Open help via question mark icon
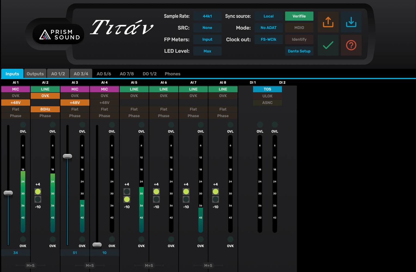The width and height of the screenshot is (416, 272). click(x=351, y=45)
